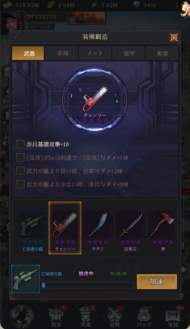This screenshot has width=190, height=329.
Task: Switch to the 装甲 tab
Action: [x=129, y=53]
